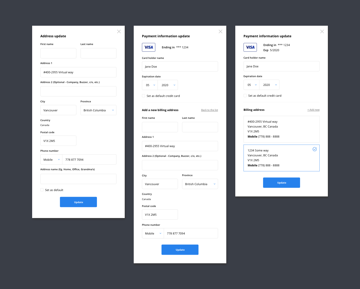Click Address 1 field in the new billing address form

pyautogui.click(x=180, y=146)
